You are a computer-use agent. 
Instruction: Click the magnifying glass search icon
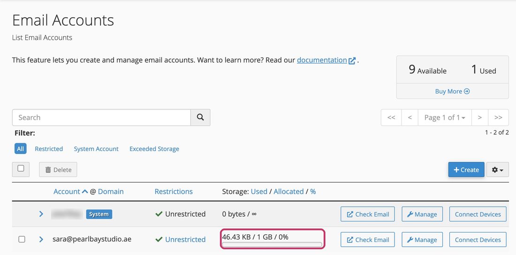tap(200, 117)
